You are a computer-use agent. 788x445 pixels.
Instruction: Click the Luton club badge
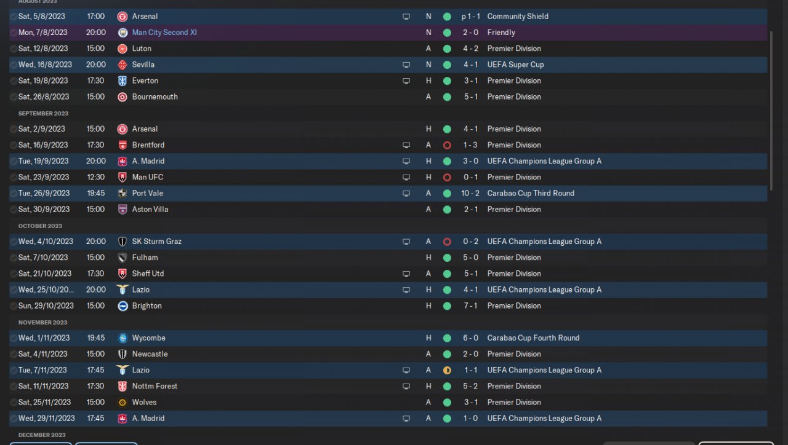click(x=123, y=49)
